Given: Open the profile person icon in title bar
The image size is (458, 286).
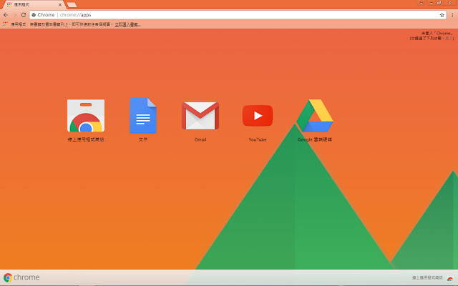Looking at the screenshot, I should click(x=422, y=3).
